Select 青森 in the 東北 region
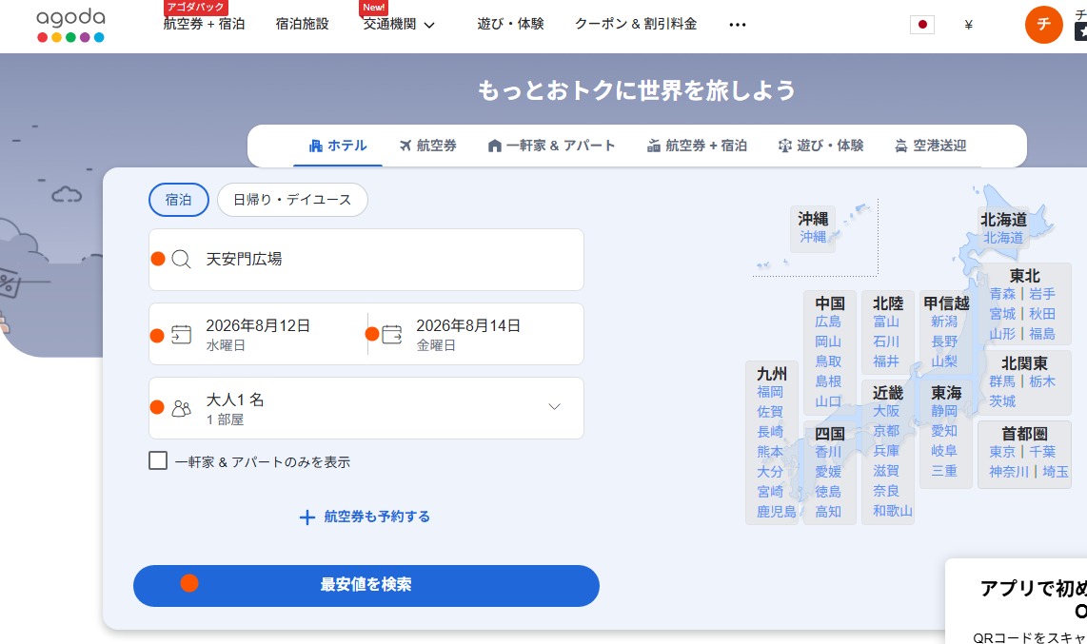The width and height of the screenshot is (1087, 644). (1002, 294)
